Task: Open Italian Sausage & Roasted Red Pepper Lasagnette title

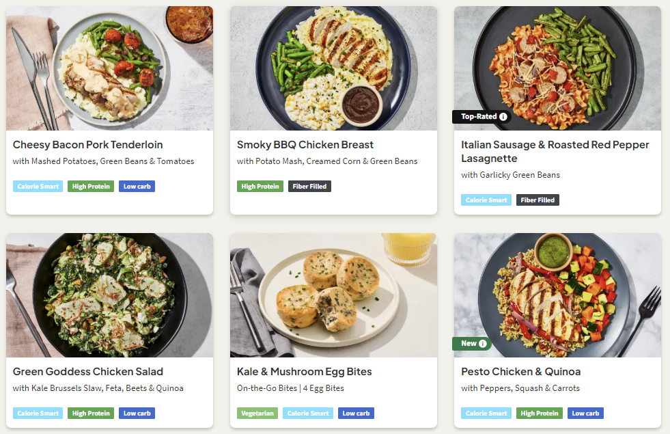Action: [555, 152]
